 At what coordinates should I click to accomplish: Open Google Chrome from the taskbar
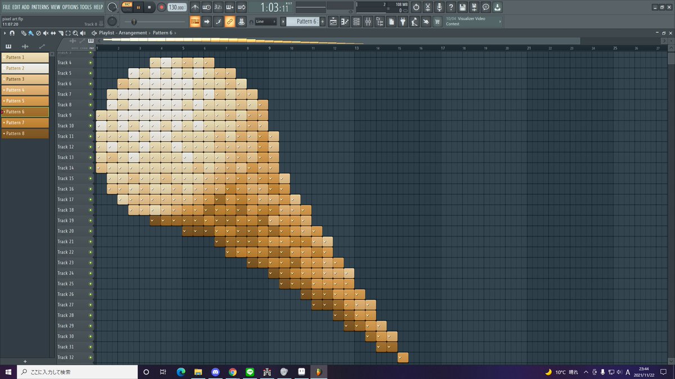pos(233,372)
